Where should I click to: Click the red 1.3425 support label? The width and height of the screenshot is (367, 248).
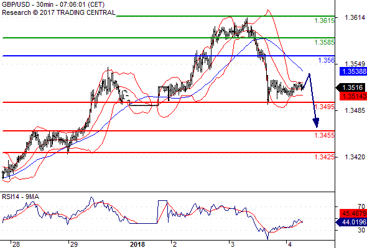(x=325, y=157)
